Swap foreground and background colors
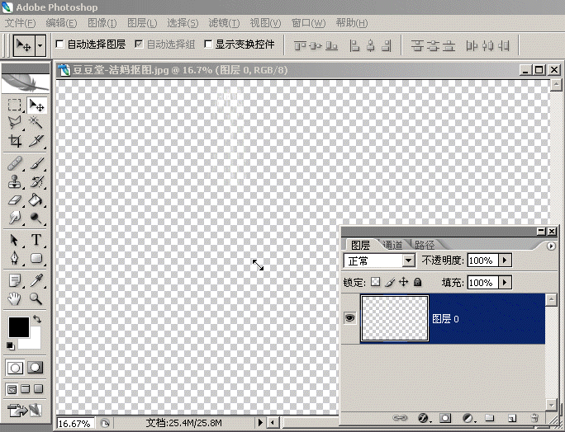The height and width of the screenshot is (432, 565). pos(36,319)
